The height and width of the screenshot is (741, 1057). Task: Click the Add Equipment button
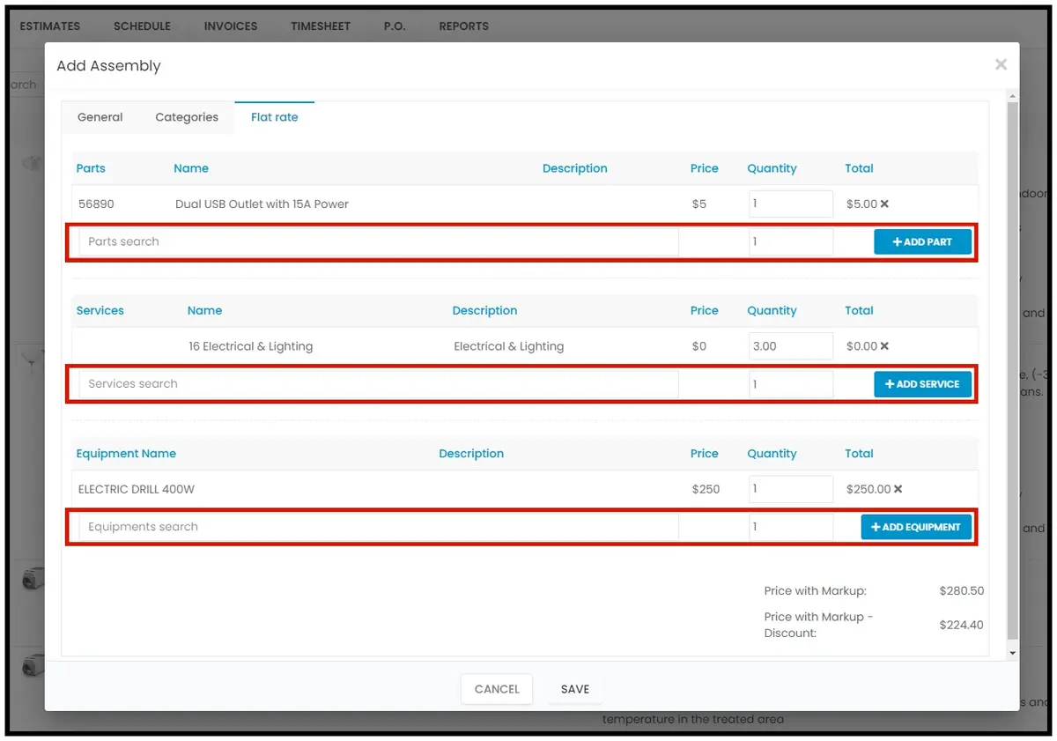[916, 527]
